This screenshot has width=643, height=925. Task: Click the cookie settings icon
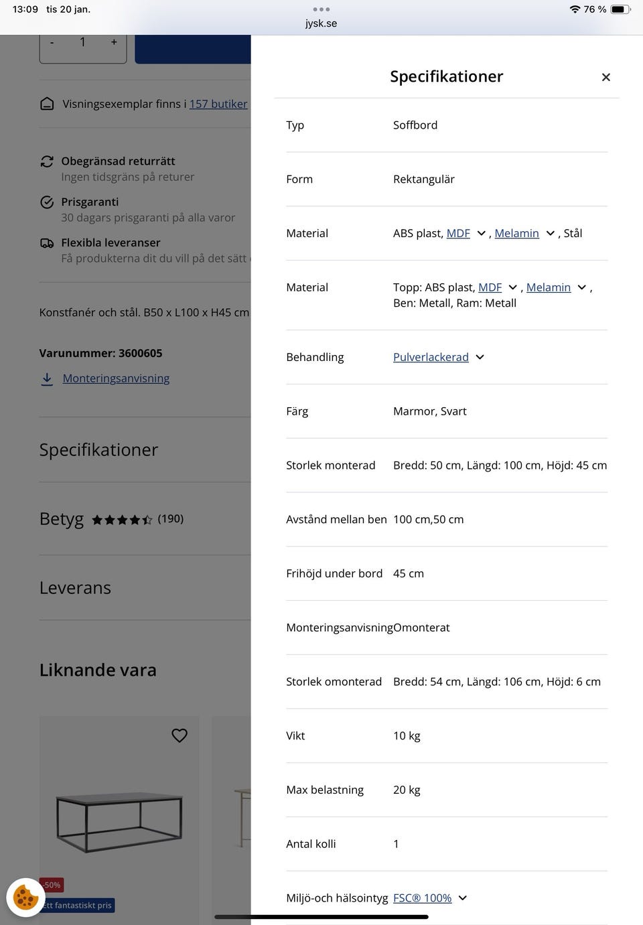tap(25, 897)
